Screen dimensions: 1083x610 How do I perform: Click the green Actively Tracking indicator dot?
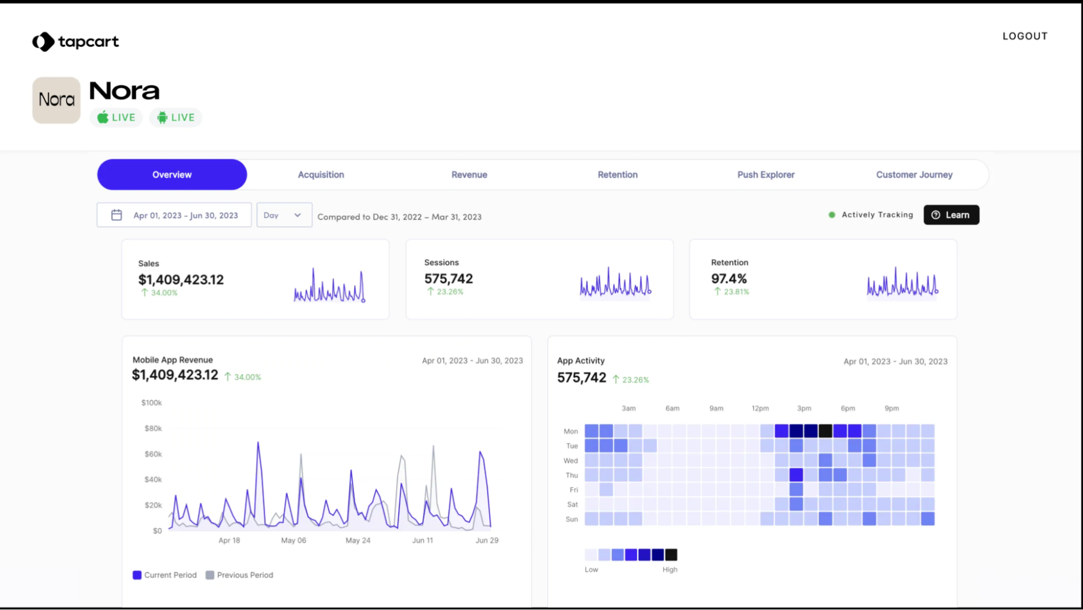tap(832, 215)
